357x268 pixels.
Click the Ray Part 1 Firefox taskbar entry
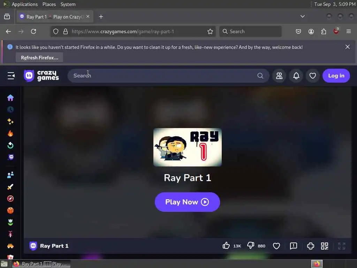coord(41,264)
